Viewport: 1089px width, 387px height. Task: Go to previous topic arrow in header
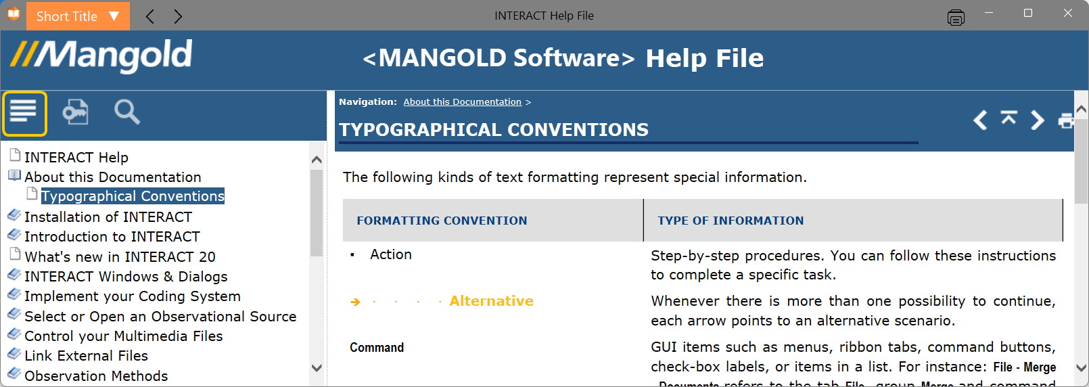(980, 120)
